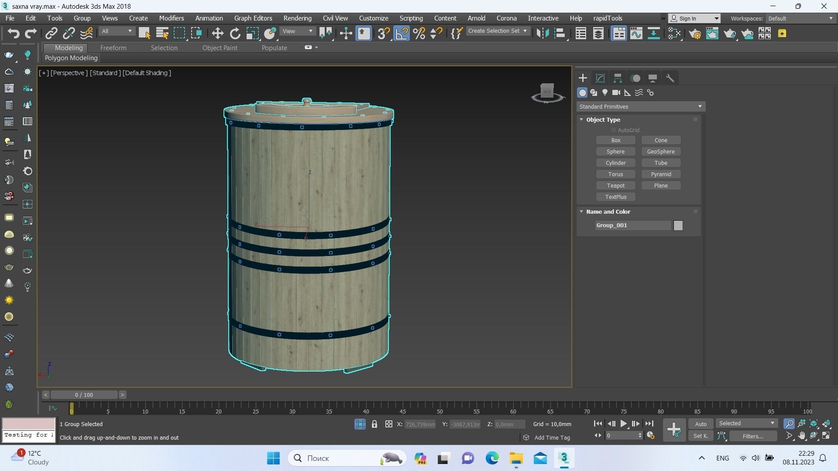Screen dimensions: 838x471
Task: Open Render Setup teapot icon
Action: click(695, 33)
